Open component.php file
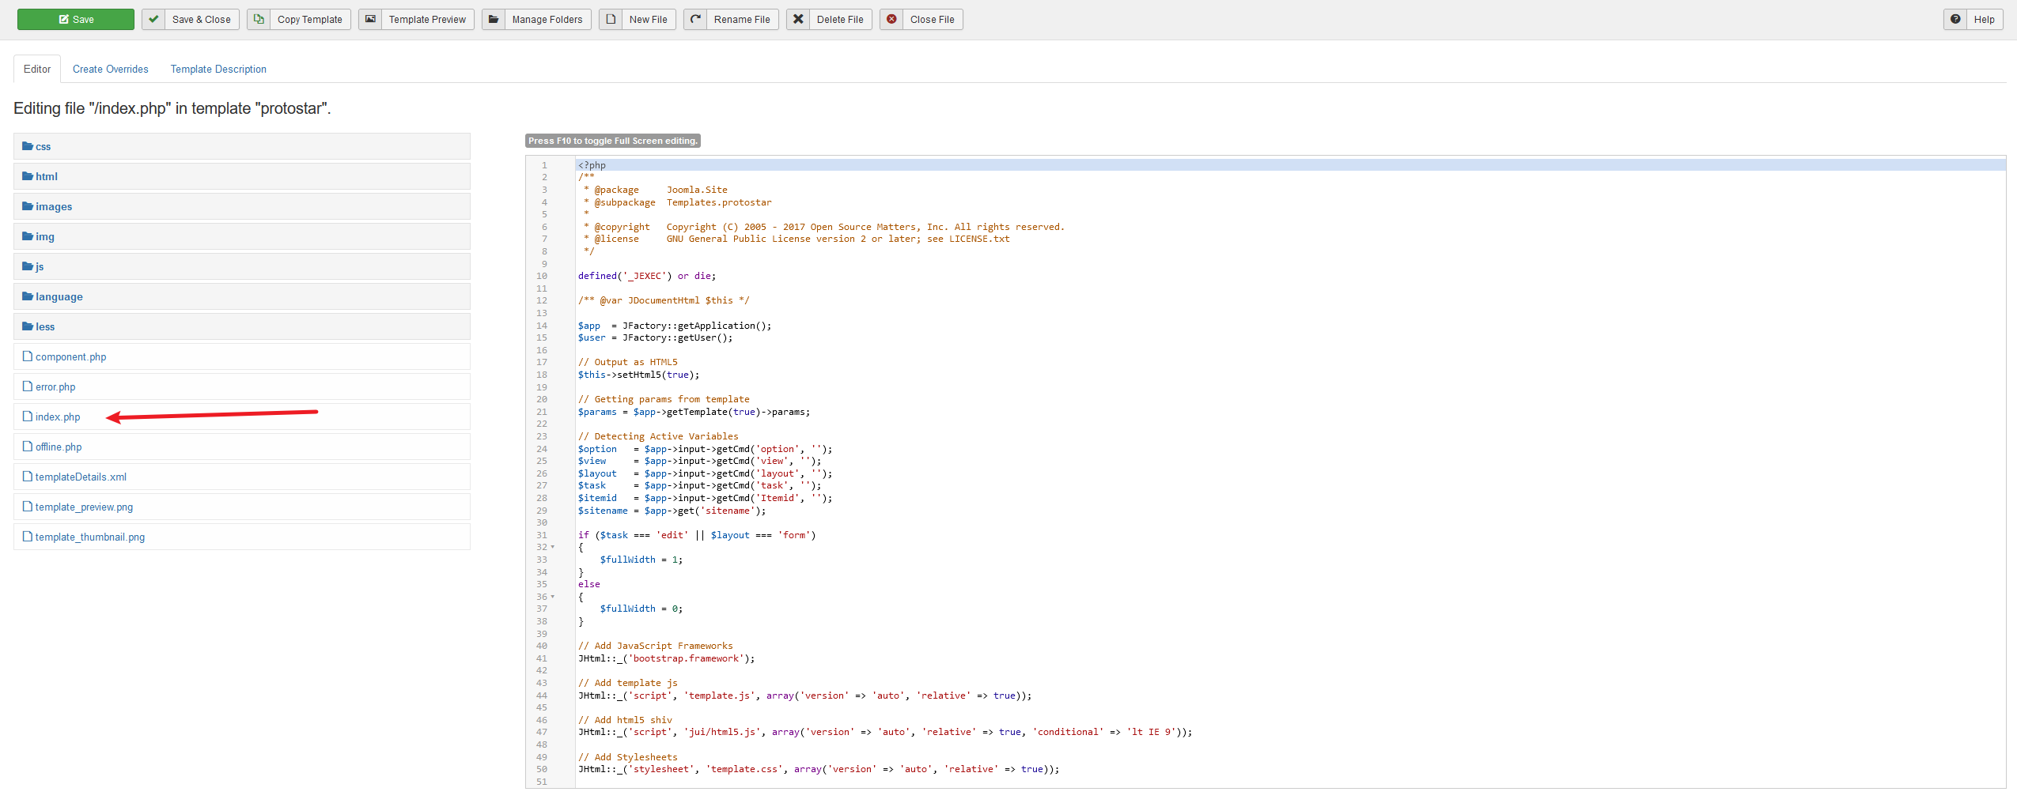 (242, 356)
